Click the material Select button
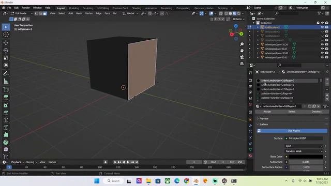 coord(292,112)
